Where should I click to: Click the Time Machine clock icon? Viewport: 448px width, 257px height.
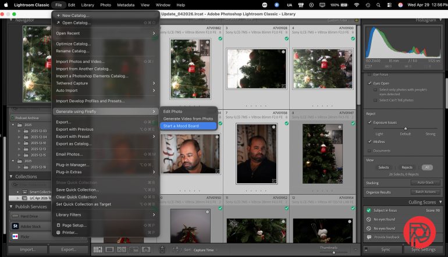click(x=368, y=5)
